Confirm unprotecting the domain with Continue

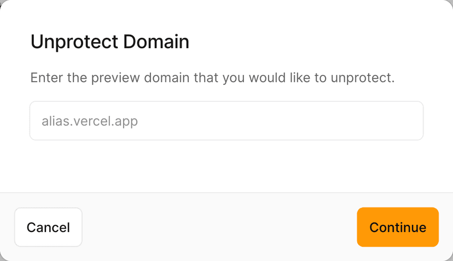[398, 227]
